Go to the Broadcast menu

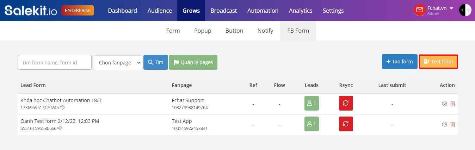(224, 11)
